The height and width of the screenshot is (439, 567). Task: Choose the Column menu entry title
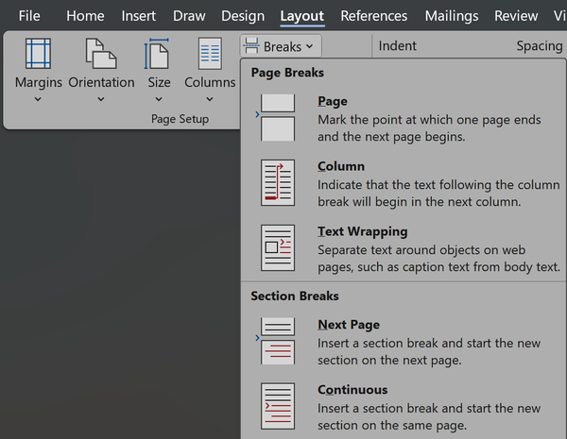pos(341,166)
